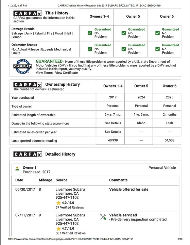Viewport: 190px width, 245px height.
Task: Click See Details in the states/provinces row
Action: 113,123
